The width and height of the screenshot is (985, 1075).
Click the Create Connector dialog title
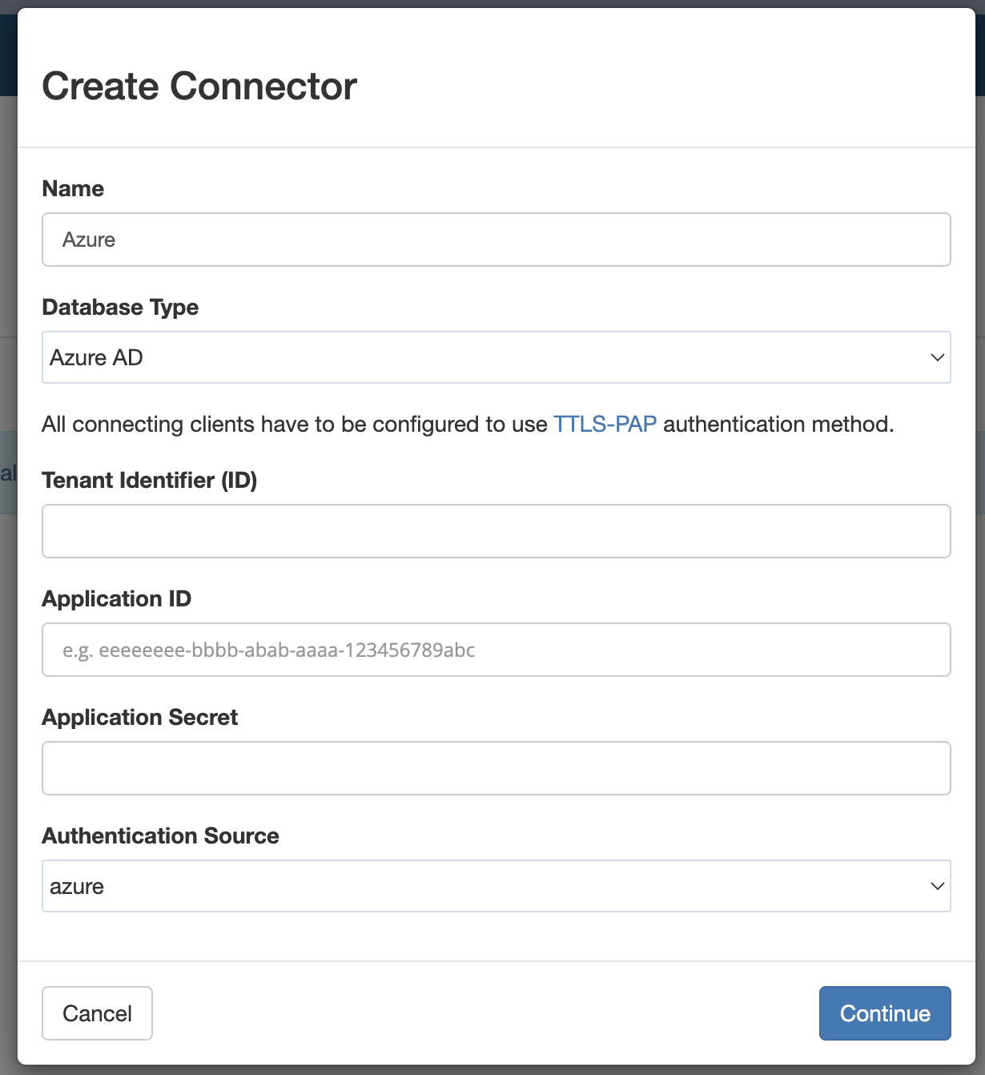199,86
